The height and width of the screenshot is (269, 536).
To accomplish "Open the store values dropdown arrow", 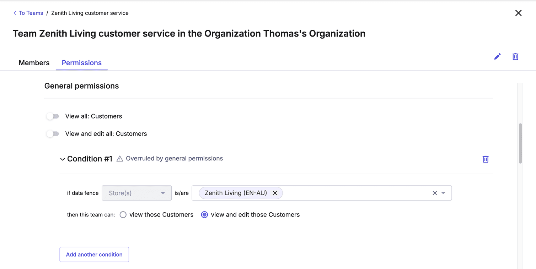I will tap(443, 193).
